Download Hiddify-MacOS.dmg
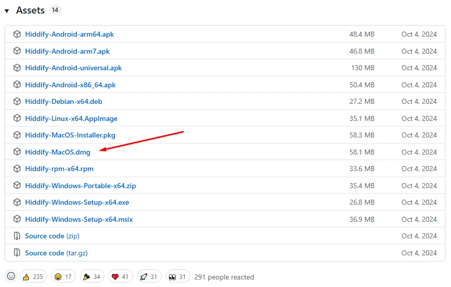 coord(58,152)
